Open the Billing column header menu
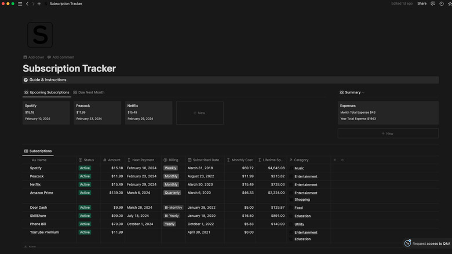 pyautogui.click(x=173, y=160)
